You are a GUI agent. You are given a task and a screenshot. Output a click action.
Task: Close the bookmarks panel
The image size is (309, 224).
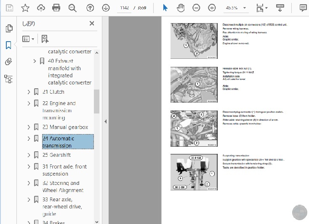pos(92,24)
